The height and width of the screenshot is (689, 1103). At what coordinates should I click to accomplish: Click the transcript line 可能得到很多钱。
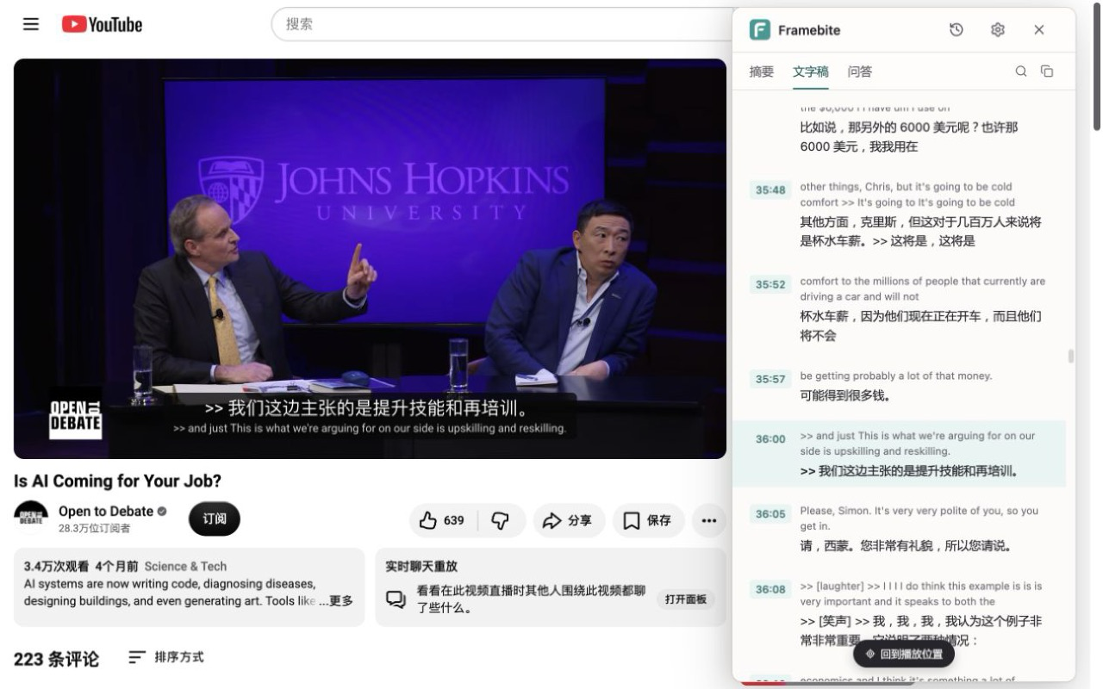point(845,395)
